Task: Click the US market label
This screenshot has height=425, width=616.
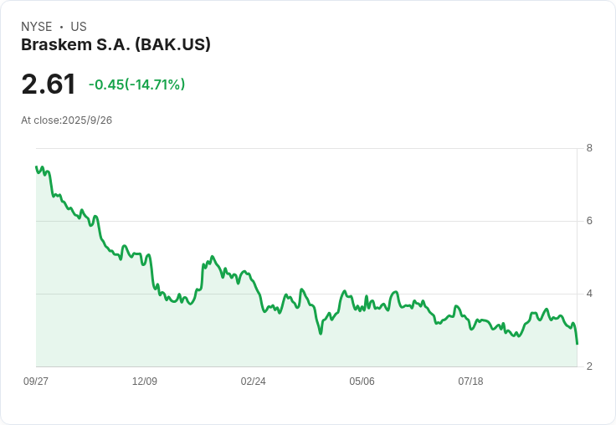Action: tap(79, 27)
